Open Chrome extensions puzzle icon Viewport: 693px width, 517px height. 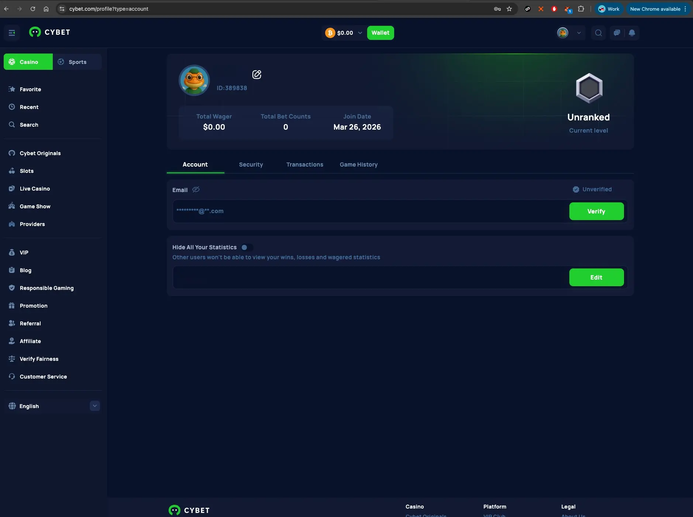click(x=581, y=9)
